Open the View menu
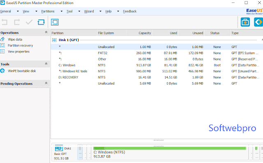 [26, 11]
